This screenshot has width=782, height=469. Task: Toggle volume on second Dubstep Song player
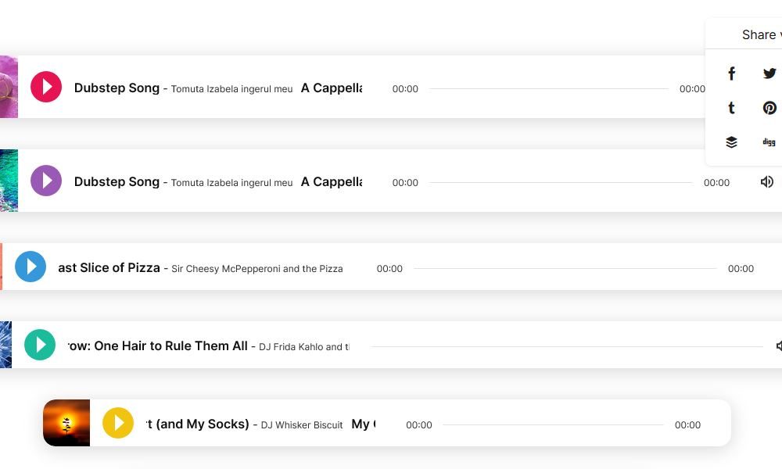click(767, 182)
